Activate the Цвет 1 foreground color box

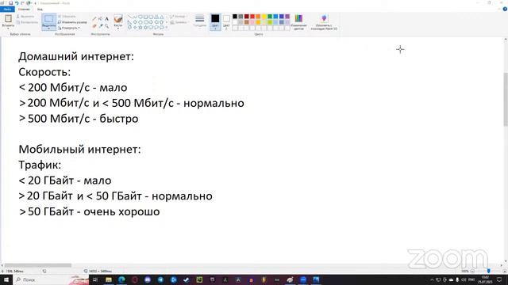point(215,21)
